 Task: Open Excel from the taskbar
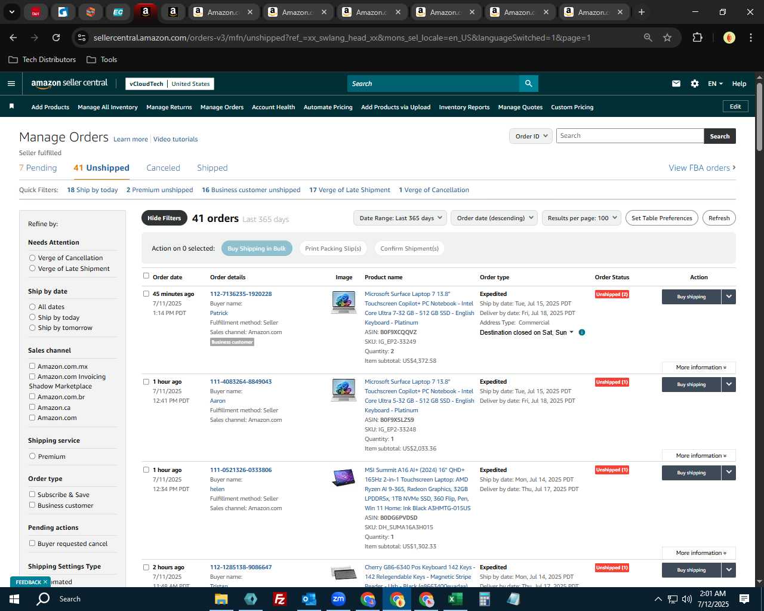[455, 599]
